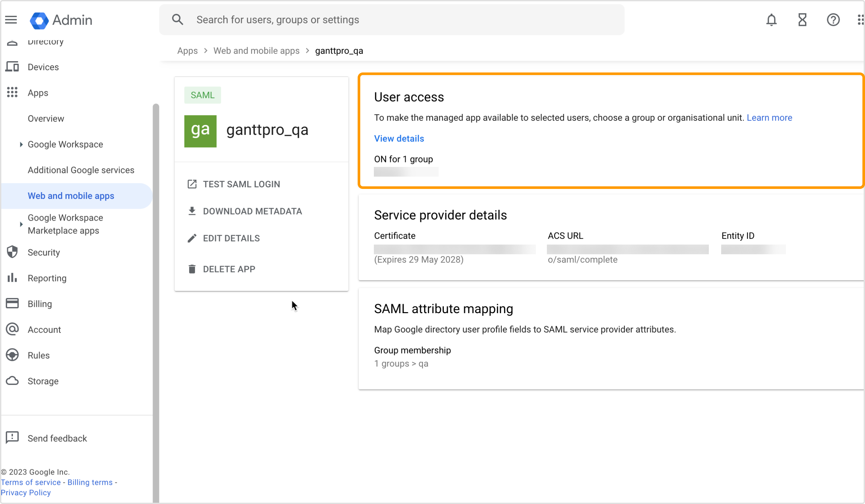Click the Send feedback speech icon
Screen dimensions: 865x504
pyautogui.click(x=12, y=438)
